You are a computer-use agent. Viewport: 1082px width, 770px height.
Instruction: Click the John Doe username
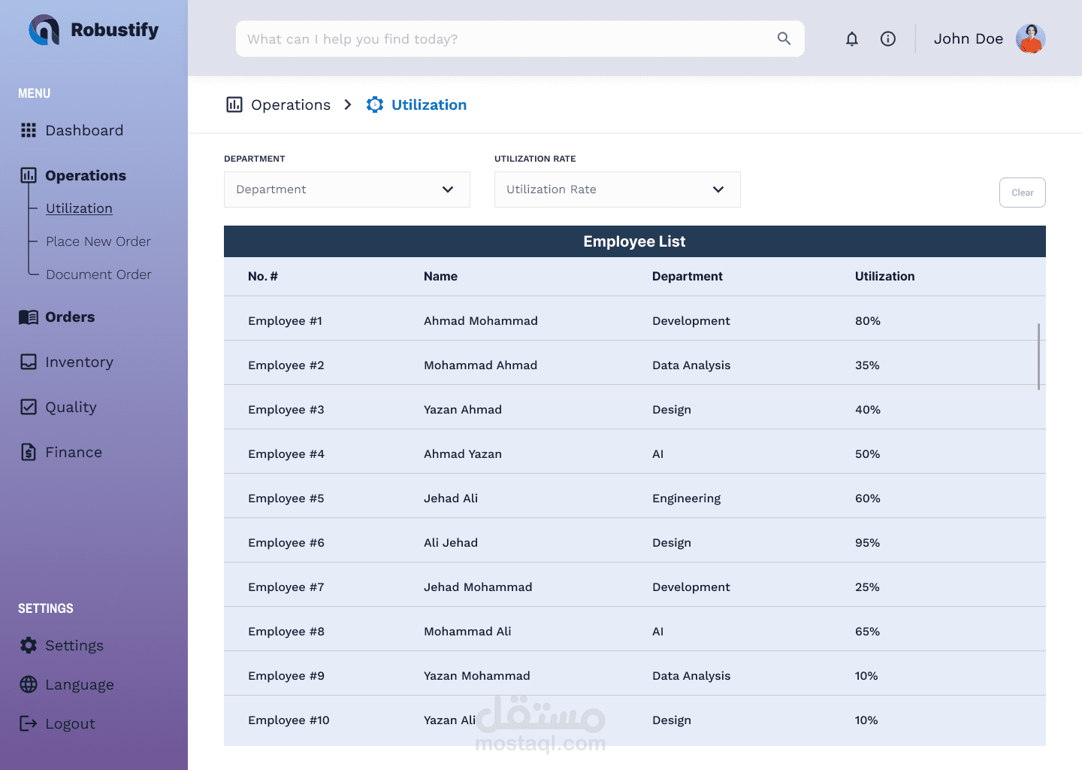pos(969,38)
